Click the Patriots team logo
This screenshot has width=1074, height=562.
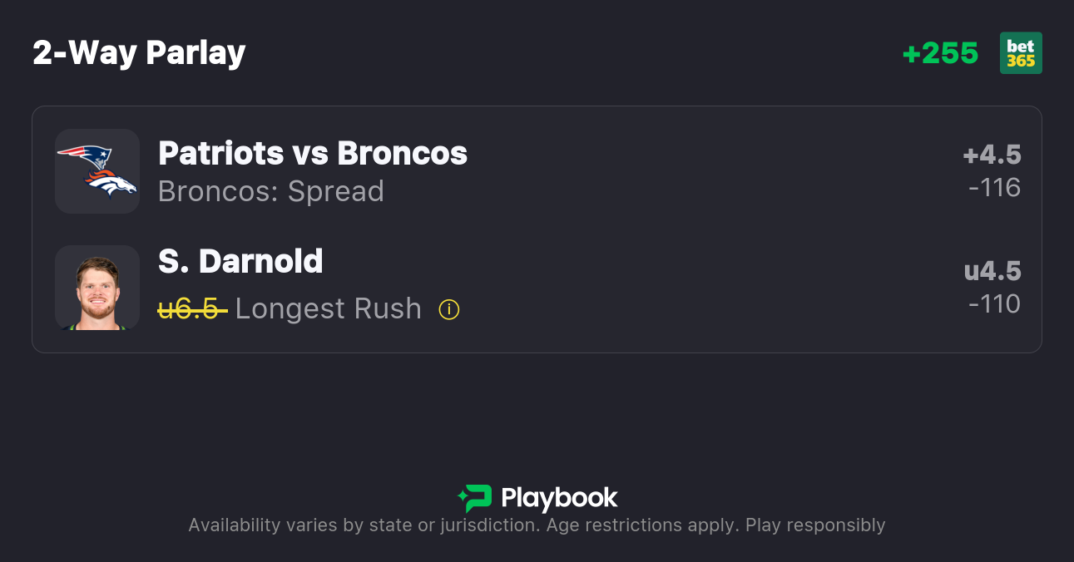[85, 155]
